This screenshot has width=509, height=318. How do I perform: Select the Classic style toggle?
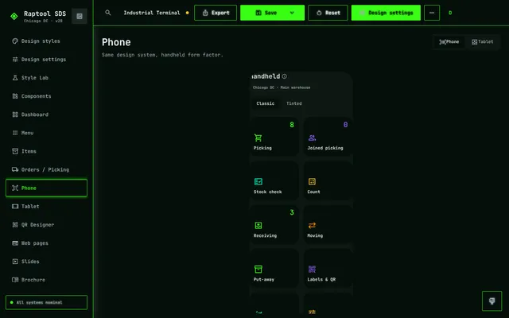pos(265,103)
